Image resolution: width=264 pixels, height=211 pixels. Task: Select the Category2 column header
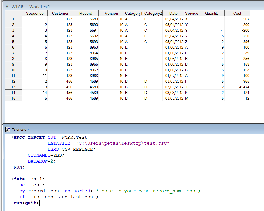pos(153,13)
